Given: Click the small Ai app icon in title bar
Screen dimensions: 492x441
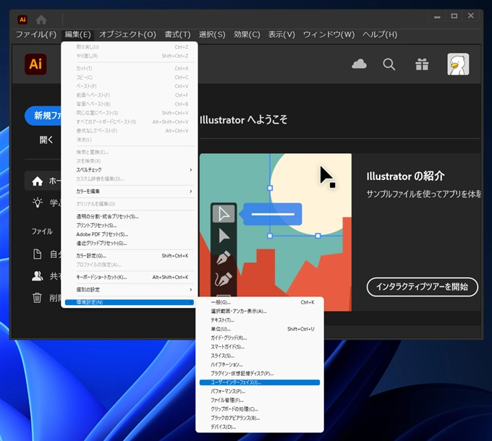Looking at the screenshot, I should point(22,20).
